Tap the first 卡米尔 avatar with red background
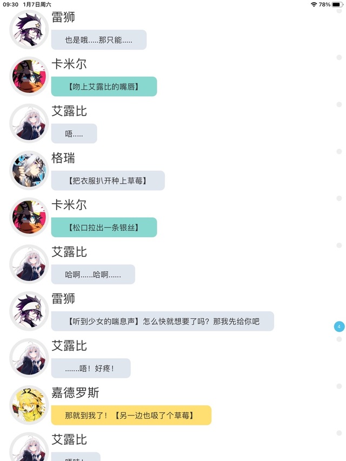The width and height of the screenshot is (346, 461). pyautogui.click(x=29, y=76)
